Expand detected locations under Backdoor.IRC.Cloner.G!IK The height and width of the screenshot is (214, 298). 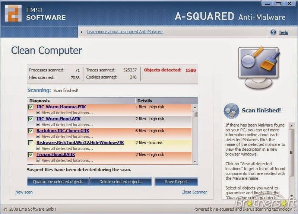38,136
